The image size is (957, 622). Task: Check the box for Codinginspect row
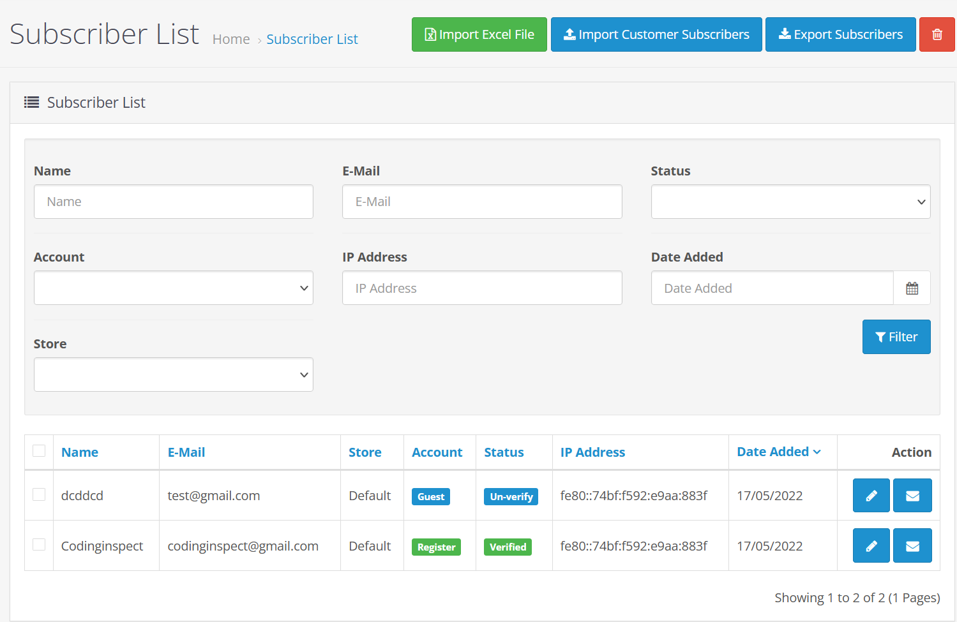coord(39,545)
